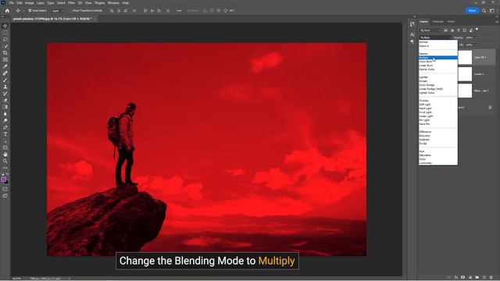Choose Multiply from the blend mode list
The width and height of the screenshot is (500, 281).
click(x=438, y=58)
